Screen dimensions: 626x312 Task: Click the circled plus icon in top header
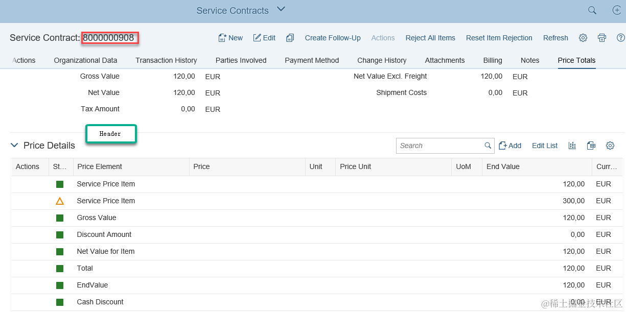tap(617, 10)
